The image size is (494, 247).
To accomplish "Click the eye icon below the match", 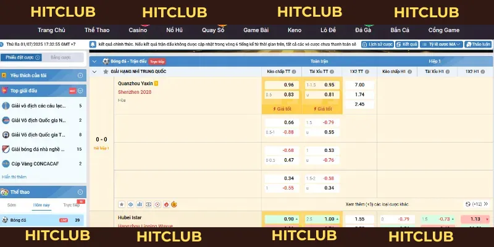I will pyautogui.click(x=130, y=204).
